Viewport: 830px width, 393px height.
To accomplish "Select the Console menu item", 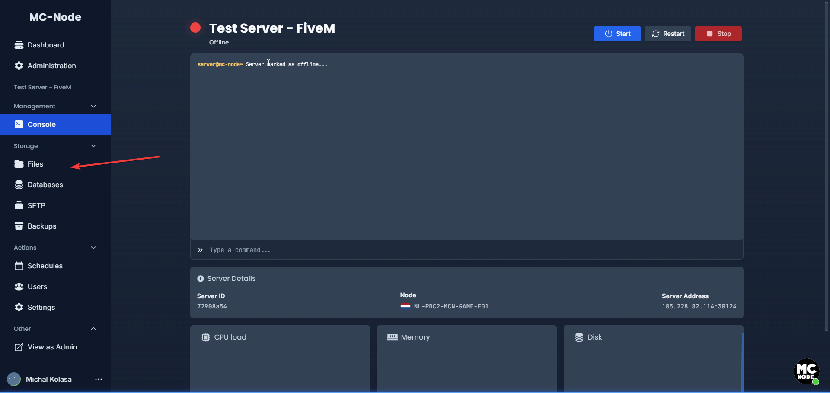I will 55,124.
